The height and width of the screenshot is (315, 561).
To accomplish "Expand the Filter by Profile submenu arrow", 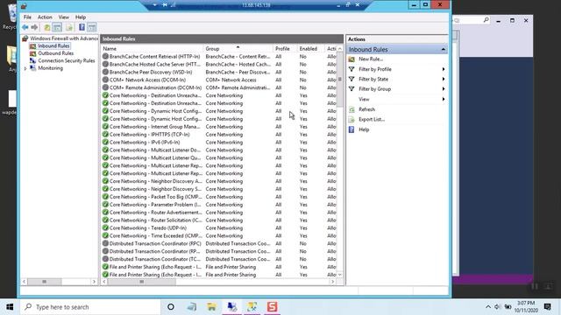I will point(444,69).
